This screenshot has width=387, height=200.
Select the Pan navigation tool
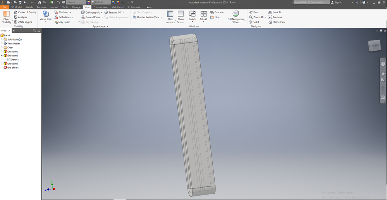pos(253,12)
